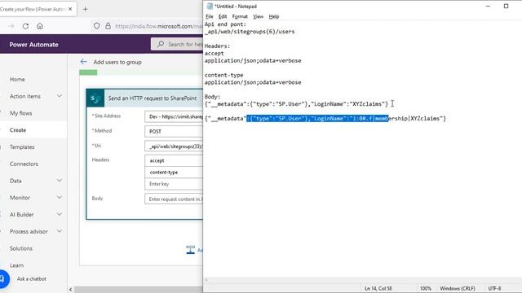Click the search magnifier icon in Power Automate

[161, 44]
